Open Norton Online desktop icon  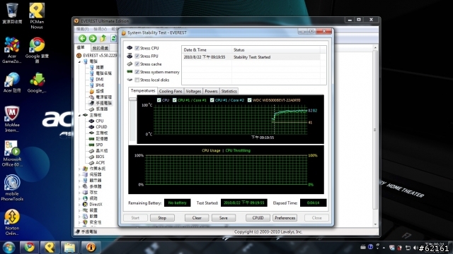pos(12,222)
